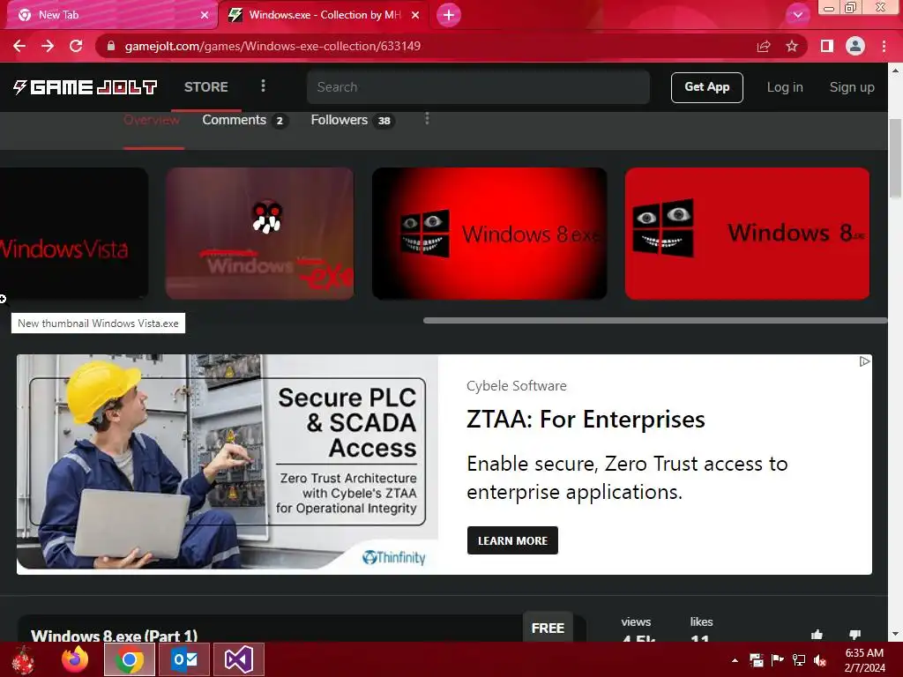Open Firefox from the taskbar
This screenshot has height=677, width=903.
tap(76, 659)
